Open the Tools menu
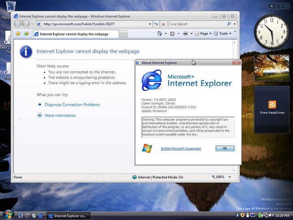This screenshot has height=220, width=293. click(x=223, y=34)
